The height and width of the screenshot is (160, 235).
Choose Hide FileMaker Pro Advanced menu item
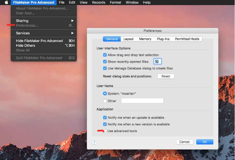[x=39, y=41]
